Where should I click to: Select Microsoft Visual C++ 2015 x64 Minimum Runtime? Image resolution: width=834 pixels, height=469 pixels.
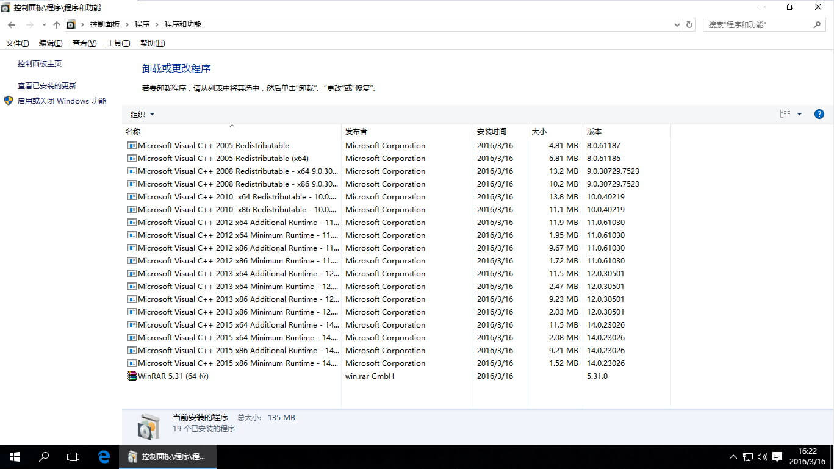click(238, 338)
